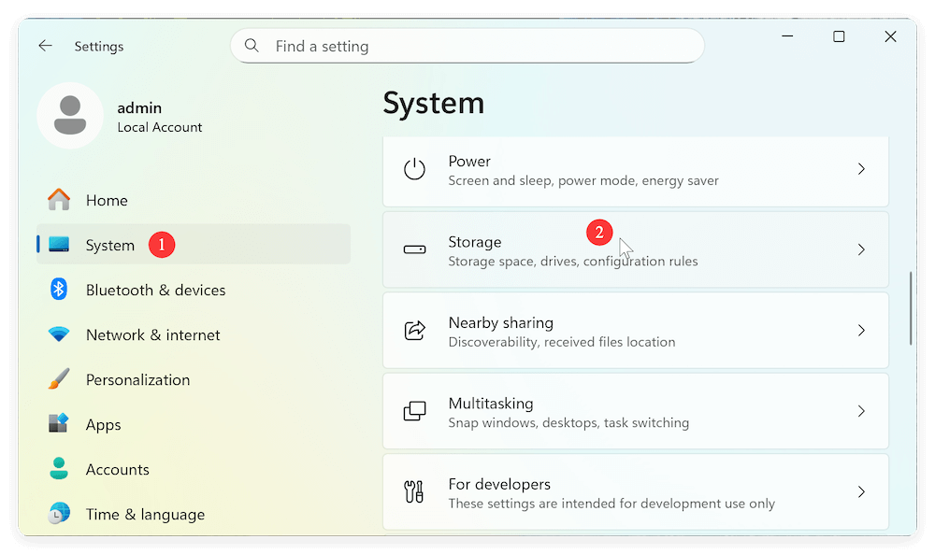The width and height of the screenshot is (935, 554).
Task: Click the vertical scrollbar thumb
Action: (911, 308)
